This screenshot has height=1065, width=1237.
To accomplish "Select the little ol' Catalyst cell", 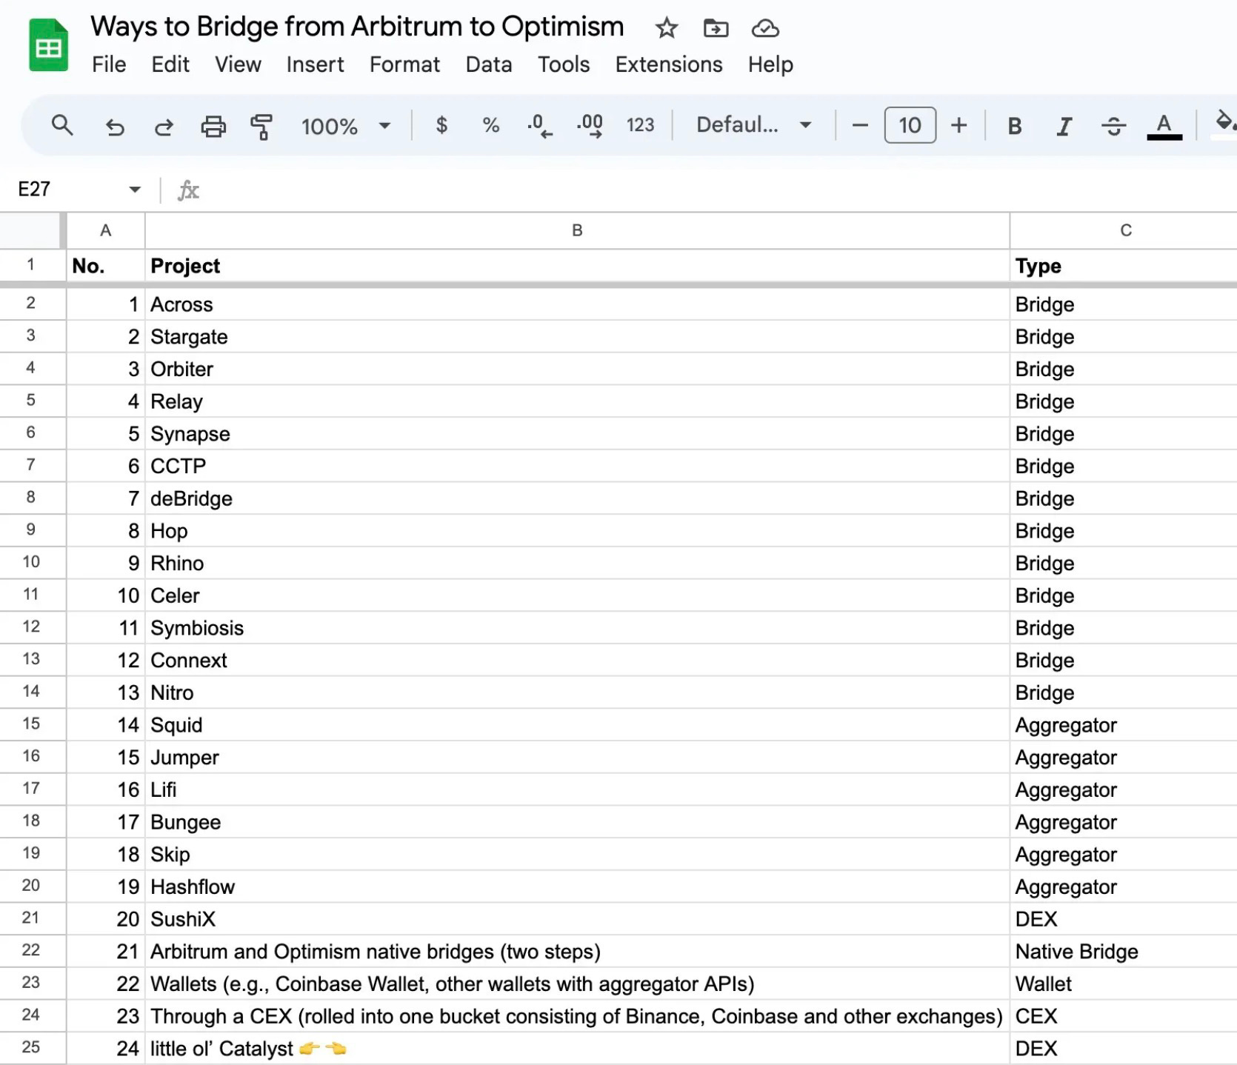I will pos(577,1049).
